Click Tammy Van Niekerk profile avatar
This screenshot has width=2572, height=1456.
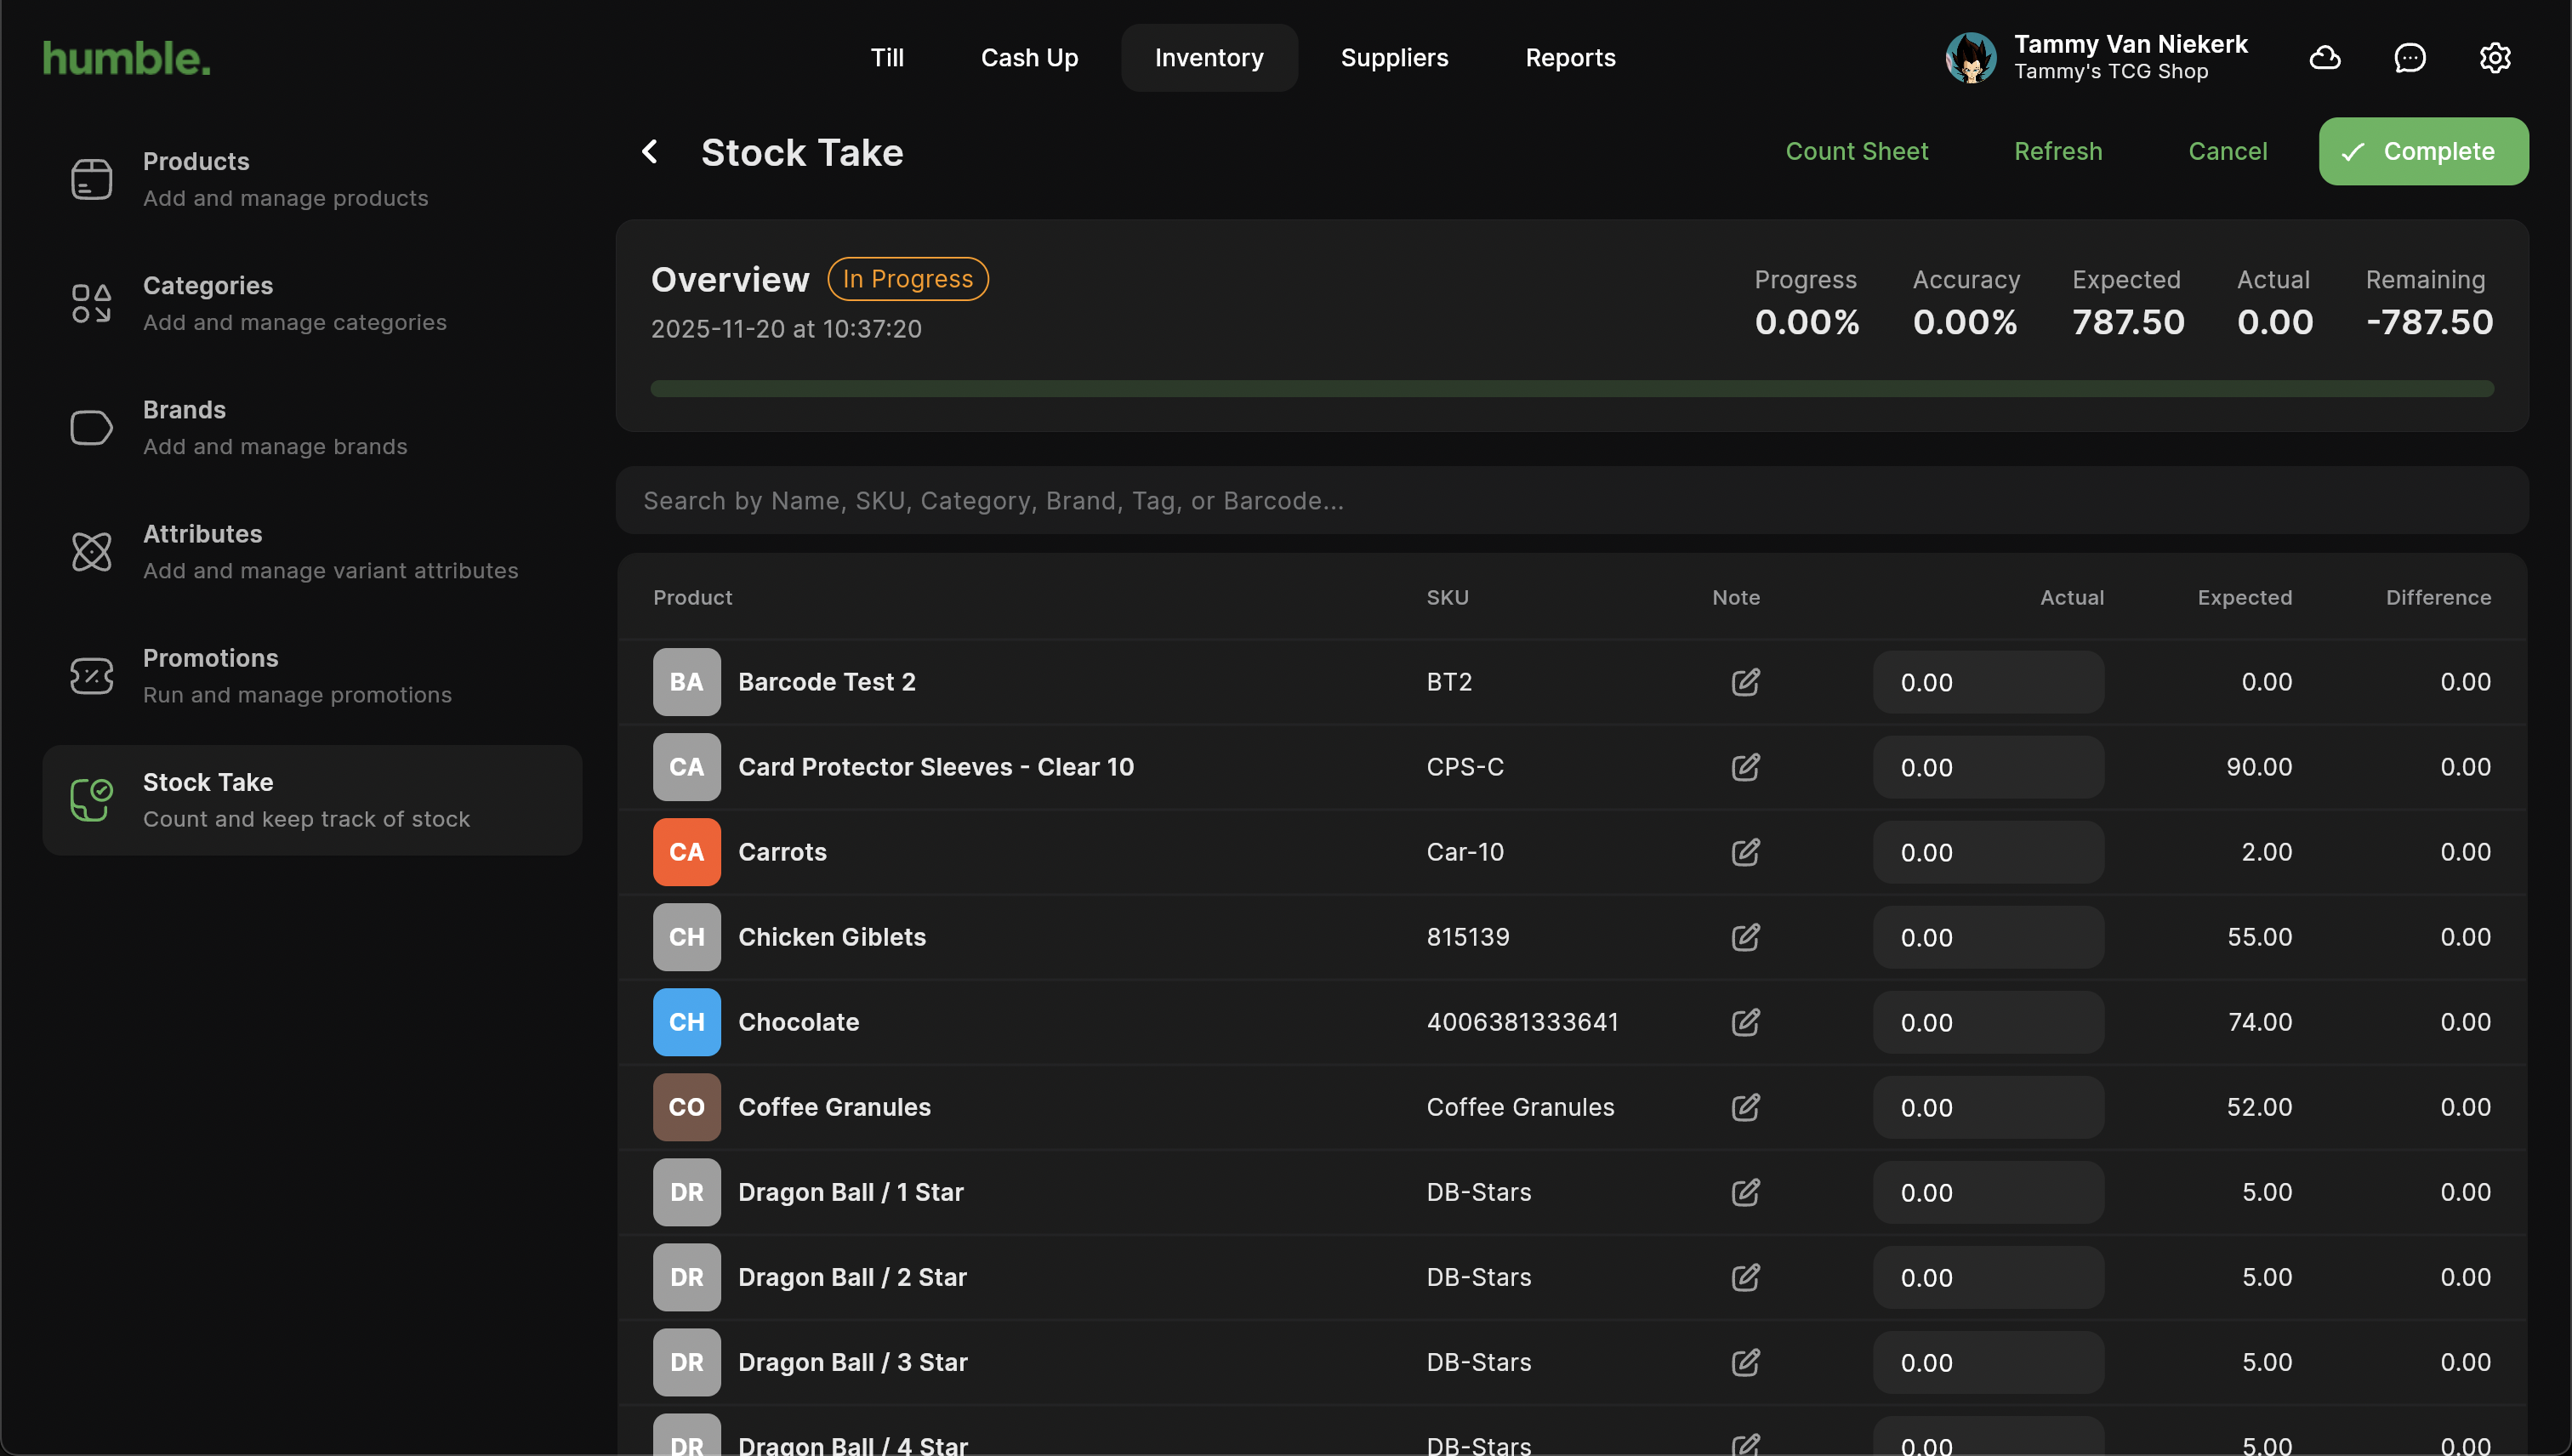[1970, 58]
